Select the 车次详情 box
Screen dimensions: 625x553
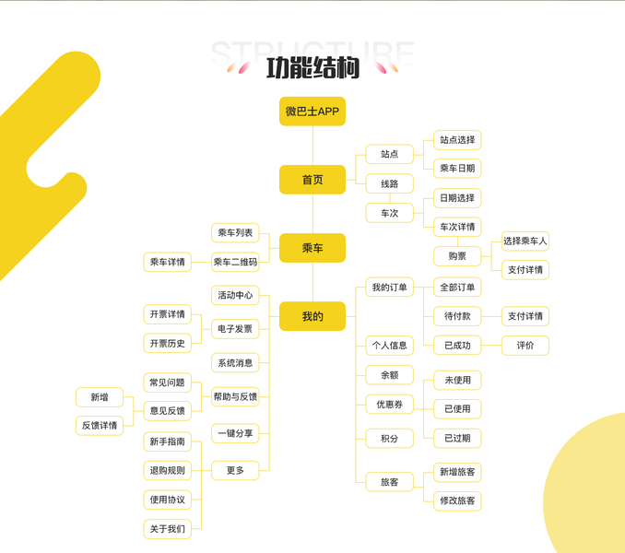457,227
